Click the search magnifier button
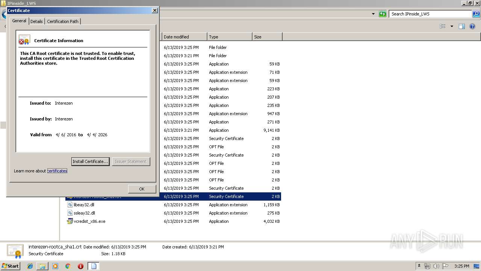 (476, 14)
